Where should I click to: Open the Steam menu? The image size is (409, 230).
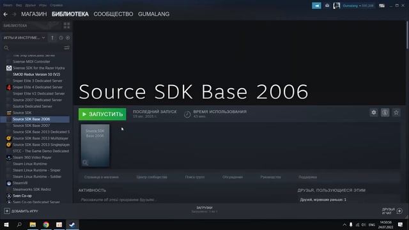(x=8, y=5)
